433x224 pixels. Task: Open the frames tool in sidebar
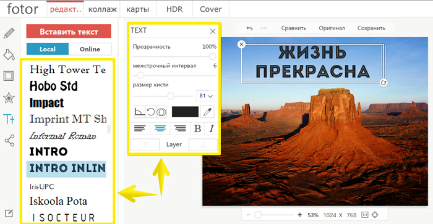coord(9,76)
